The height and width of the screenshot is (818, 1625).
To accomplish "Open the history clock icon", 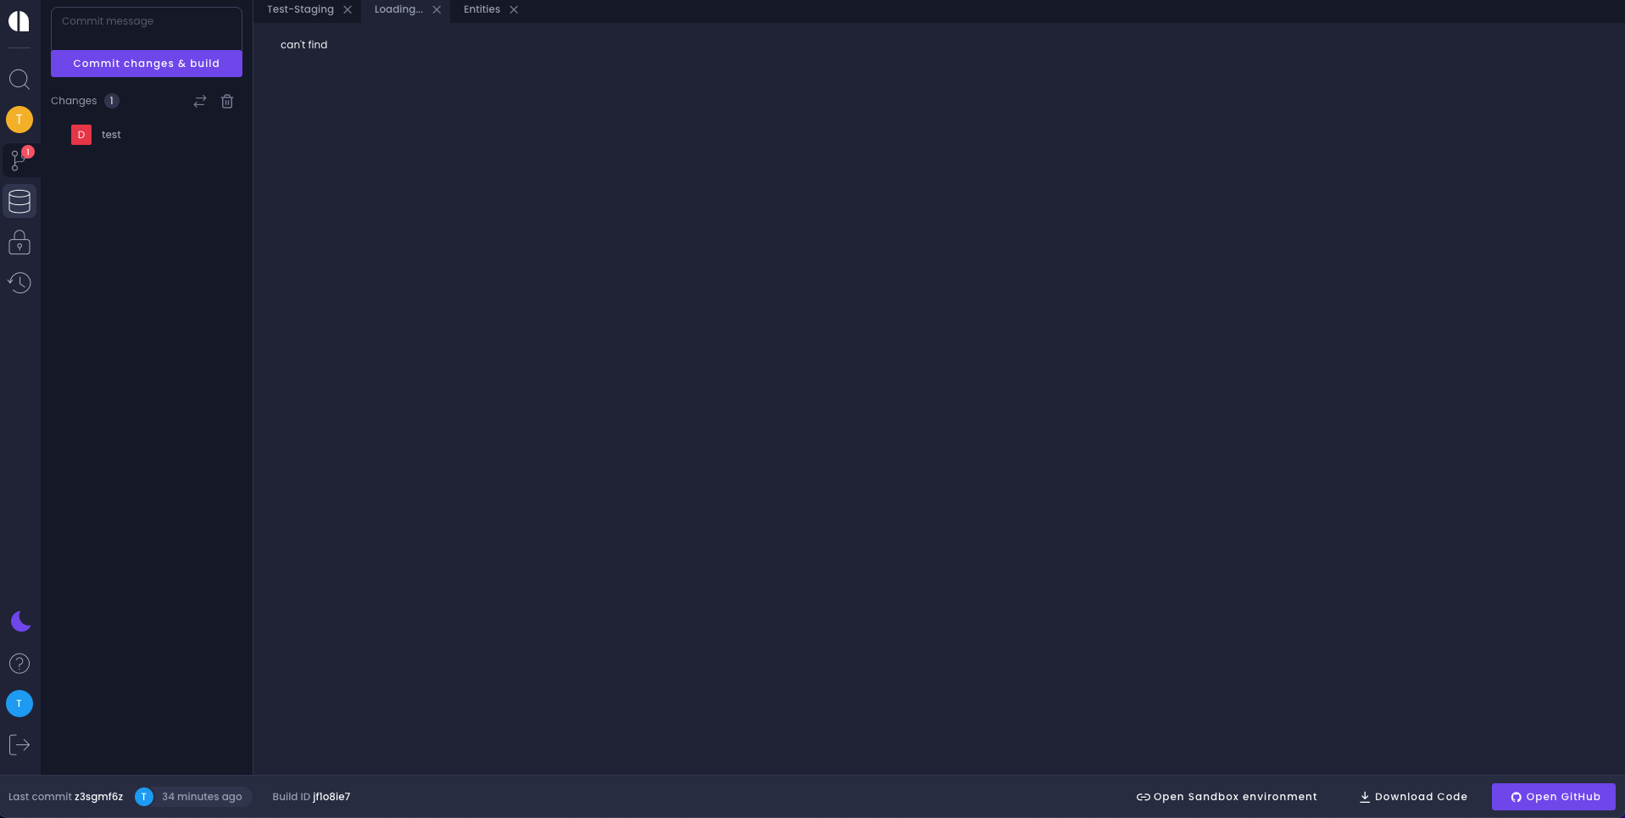I will tap(19, 282).
